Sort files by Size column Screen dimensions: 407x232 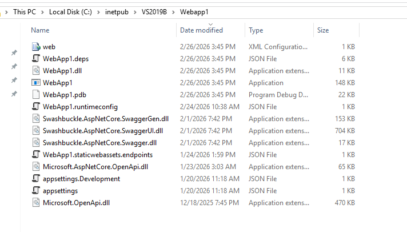tap(323, 30)
